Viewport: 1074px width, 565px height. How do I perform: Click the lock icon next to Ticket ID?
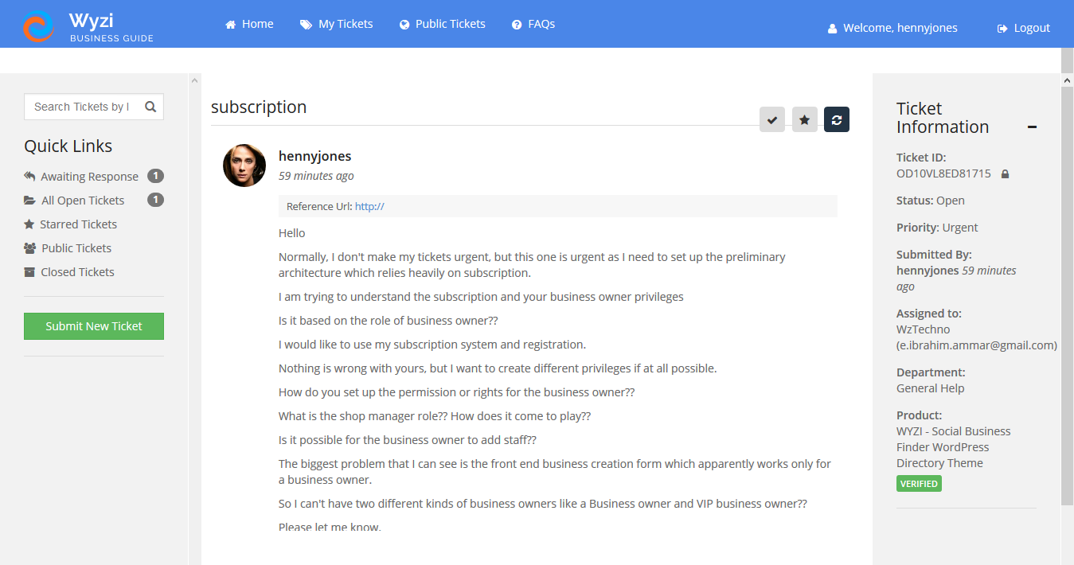[1005, 173]
